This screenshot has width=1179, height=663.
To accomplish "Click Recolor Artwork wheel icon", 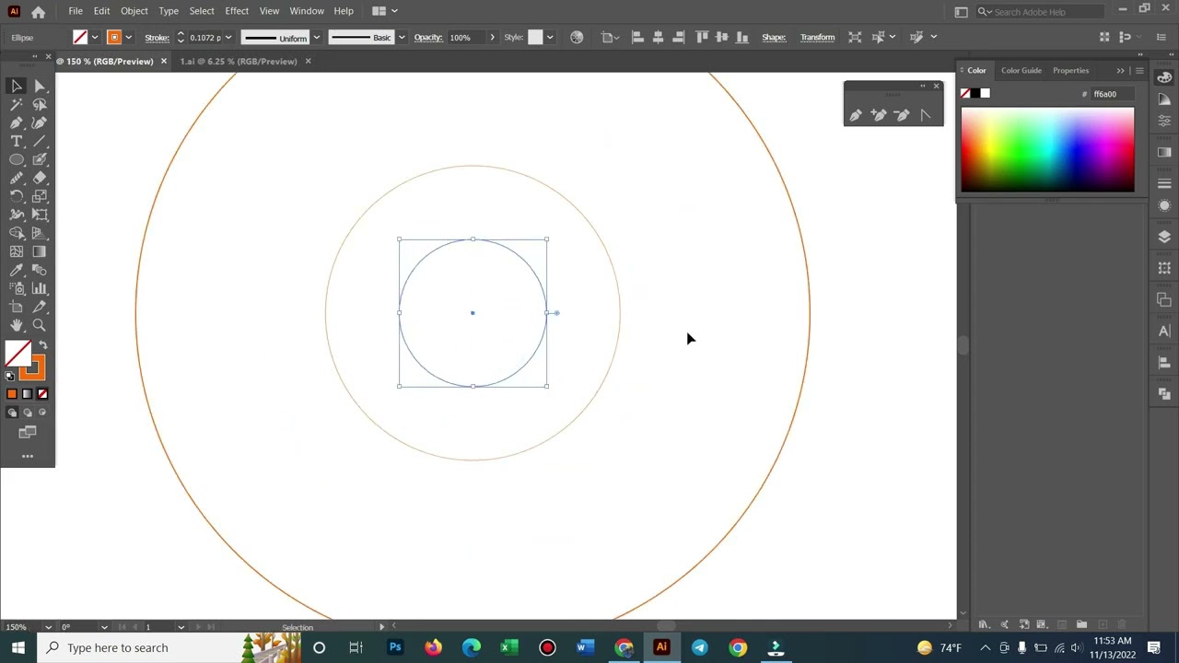I will [577, 37].
